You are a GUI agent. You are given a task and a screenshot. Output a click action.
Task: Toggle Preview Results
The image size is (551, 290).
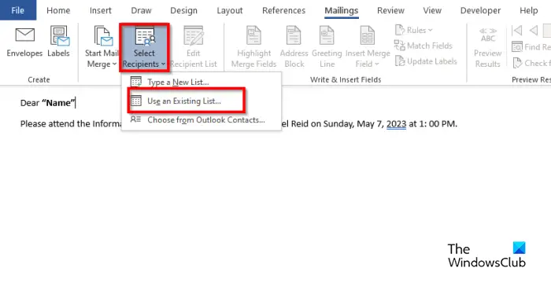coord(487,47)
